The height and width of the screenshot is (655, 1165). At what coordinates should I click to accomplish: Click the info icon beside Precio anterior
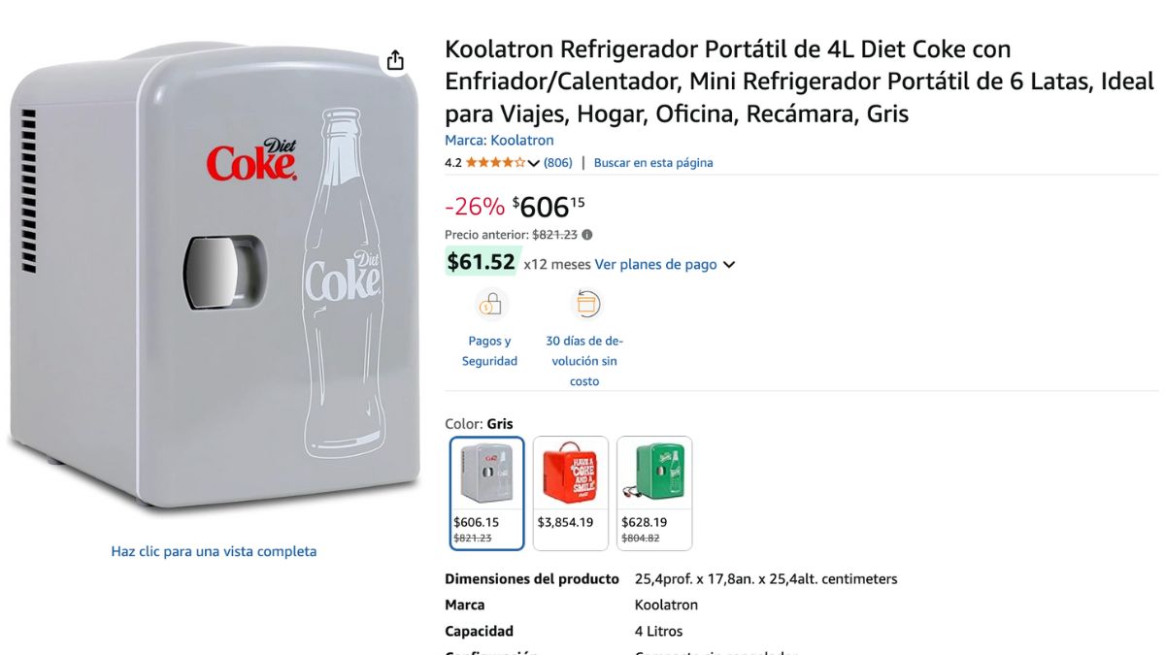coord(587,235)
